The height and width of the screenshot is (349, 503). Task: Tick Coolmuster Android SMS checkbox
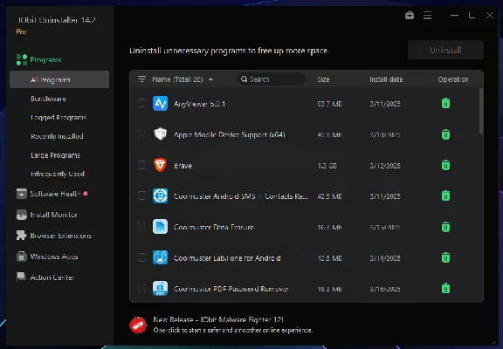pos(141,195)
